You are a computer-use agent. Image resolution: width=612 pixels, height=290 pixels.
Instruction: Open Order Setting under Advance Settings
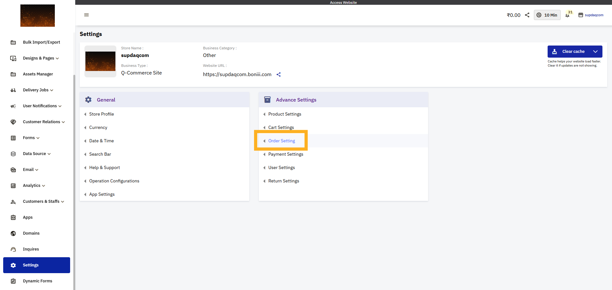281,141
